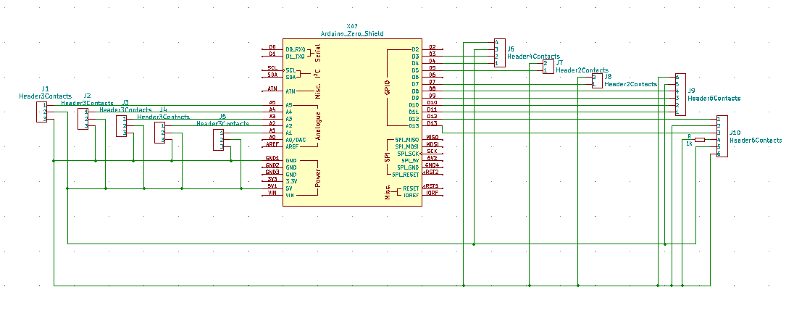Select the J4 header connector symbol
The height and width of the screenshot is (316, 794).
point(160,133)
